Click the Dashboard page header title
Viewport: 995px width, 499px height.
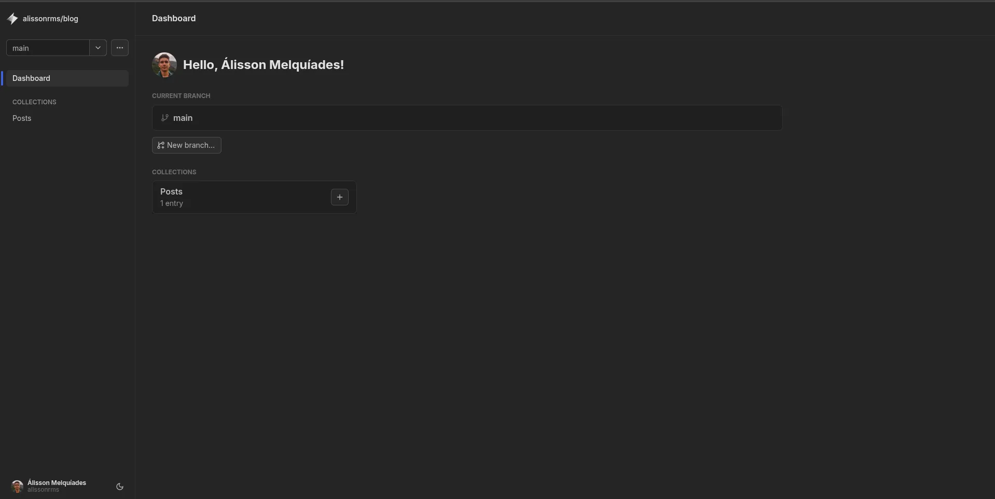[x=174, y=18]
